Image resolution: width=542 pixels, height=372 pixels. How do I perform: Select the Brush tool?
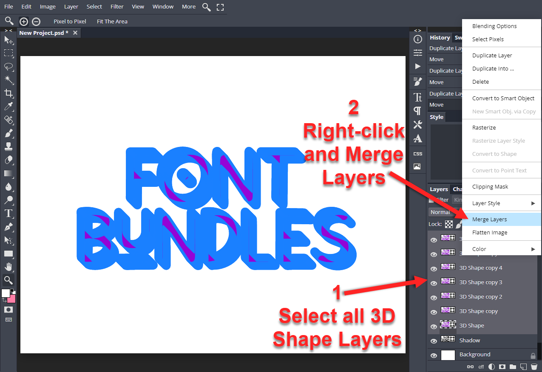[x=9, y=133]
